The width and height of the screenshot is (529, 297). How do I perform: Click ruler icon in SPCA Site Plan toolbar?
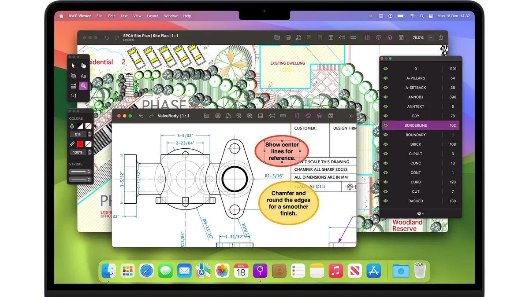353,37
